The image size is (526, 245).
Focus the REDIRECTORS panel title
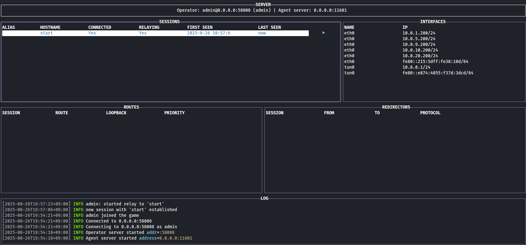(396, 107)
